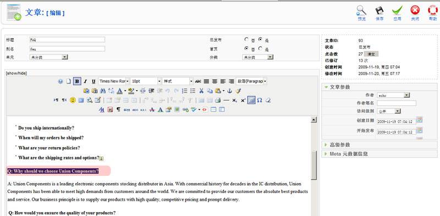Viewport: 440px width, 216px height.
Task: Click the Close (关闭) red X icon
Action: click(x=415, y=10)
